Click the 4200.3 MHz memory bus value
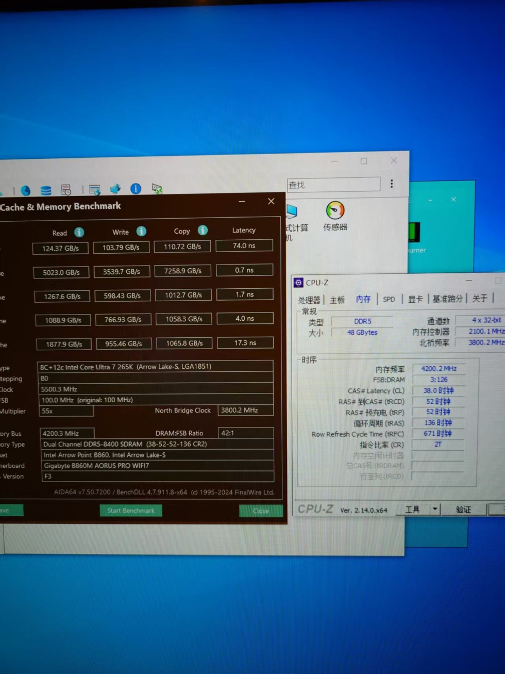Viewport: 505px width, 674px height. [x=67, y=433]
